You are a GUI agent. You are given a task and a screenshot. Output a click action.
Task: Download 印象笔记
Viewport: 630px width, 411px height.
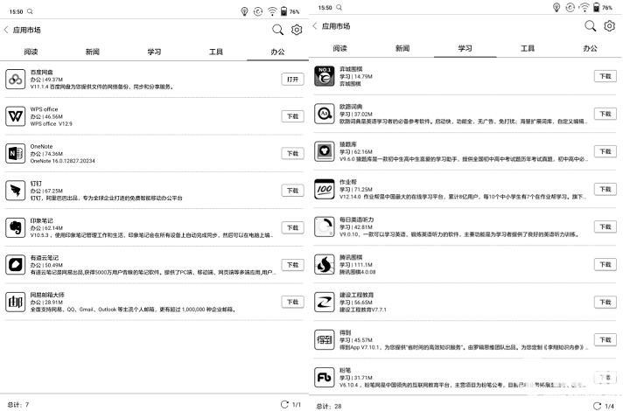coord(292,227)
